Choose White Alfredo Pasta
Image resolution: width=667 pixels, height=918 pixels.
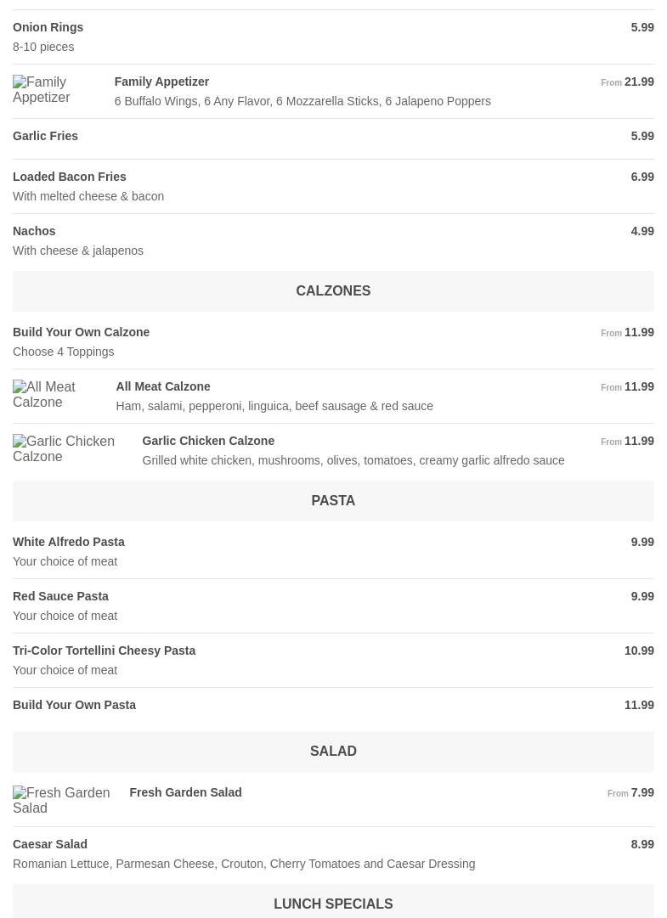333,551
